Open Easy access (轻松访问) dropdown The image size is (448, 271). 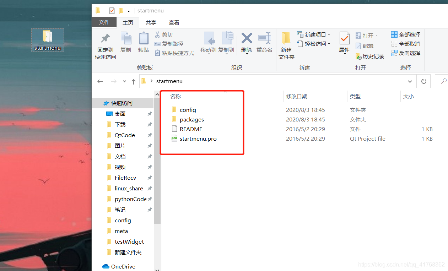pyautogui.click(x=314, y=44)
